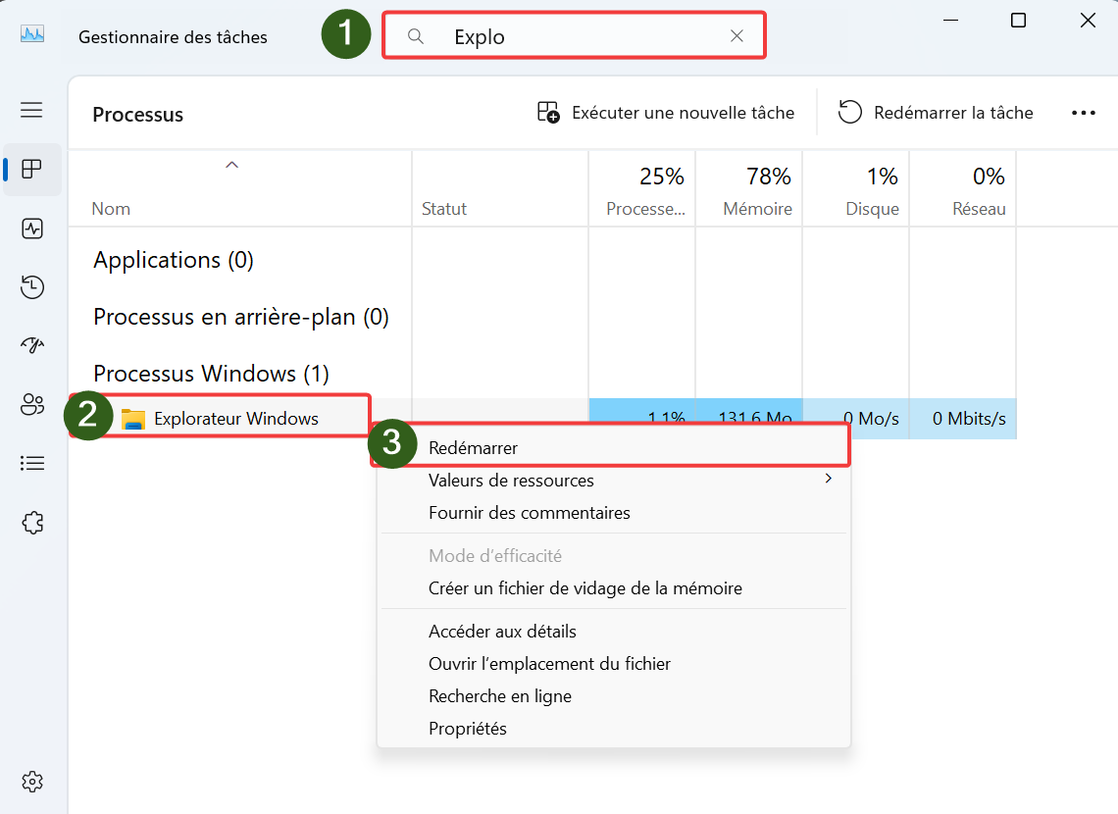Open the Performance sidebar icon

pos(31,229)
